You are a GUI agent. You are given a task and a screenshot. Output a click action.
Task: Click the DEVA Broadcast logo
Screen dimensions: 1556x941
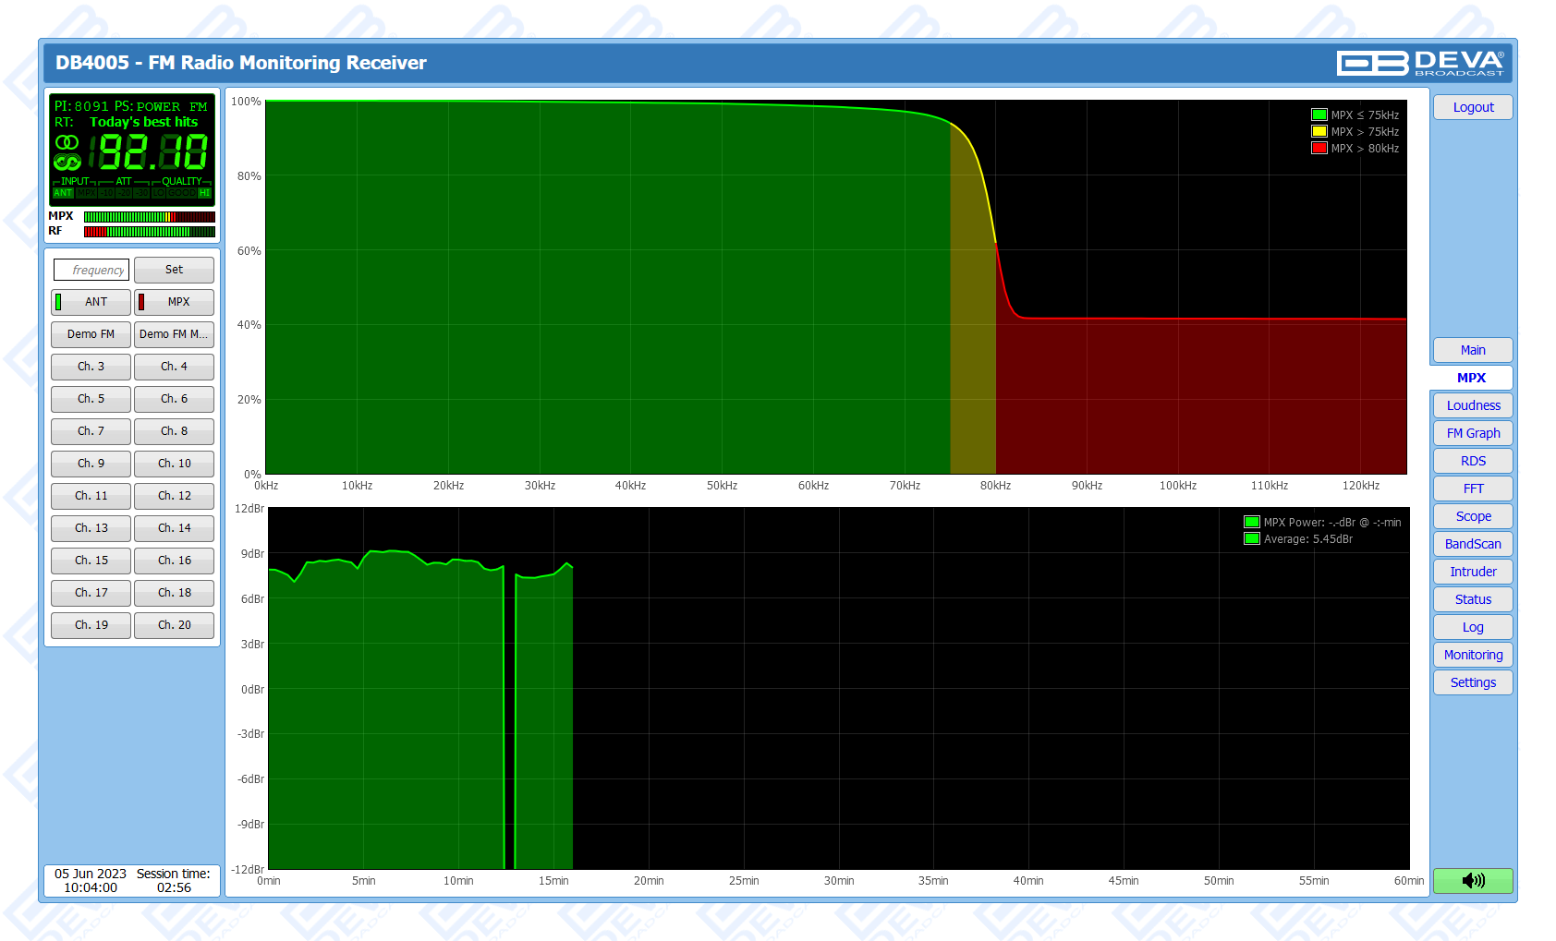click(x=1419, y=63)
